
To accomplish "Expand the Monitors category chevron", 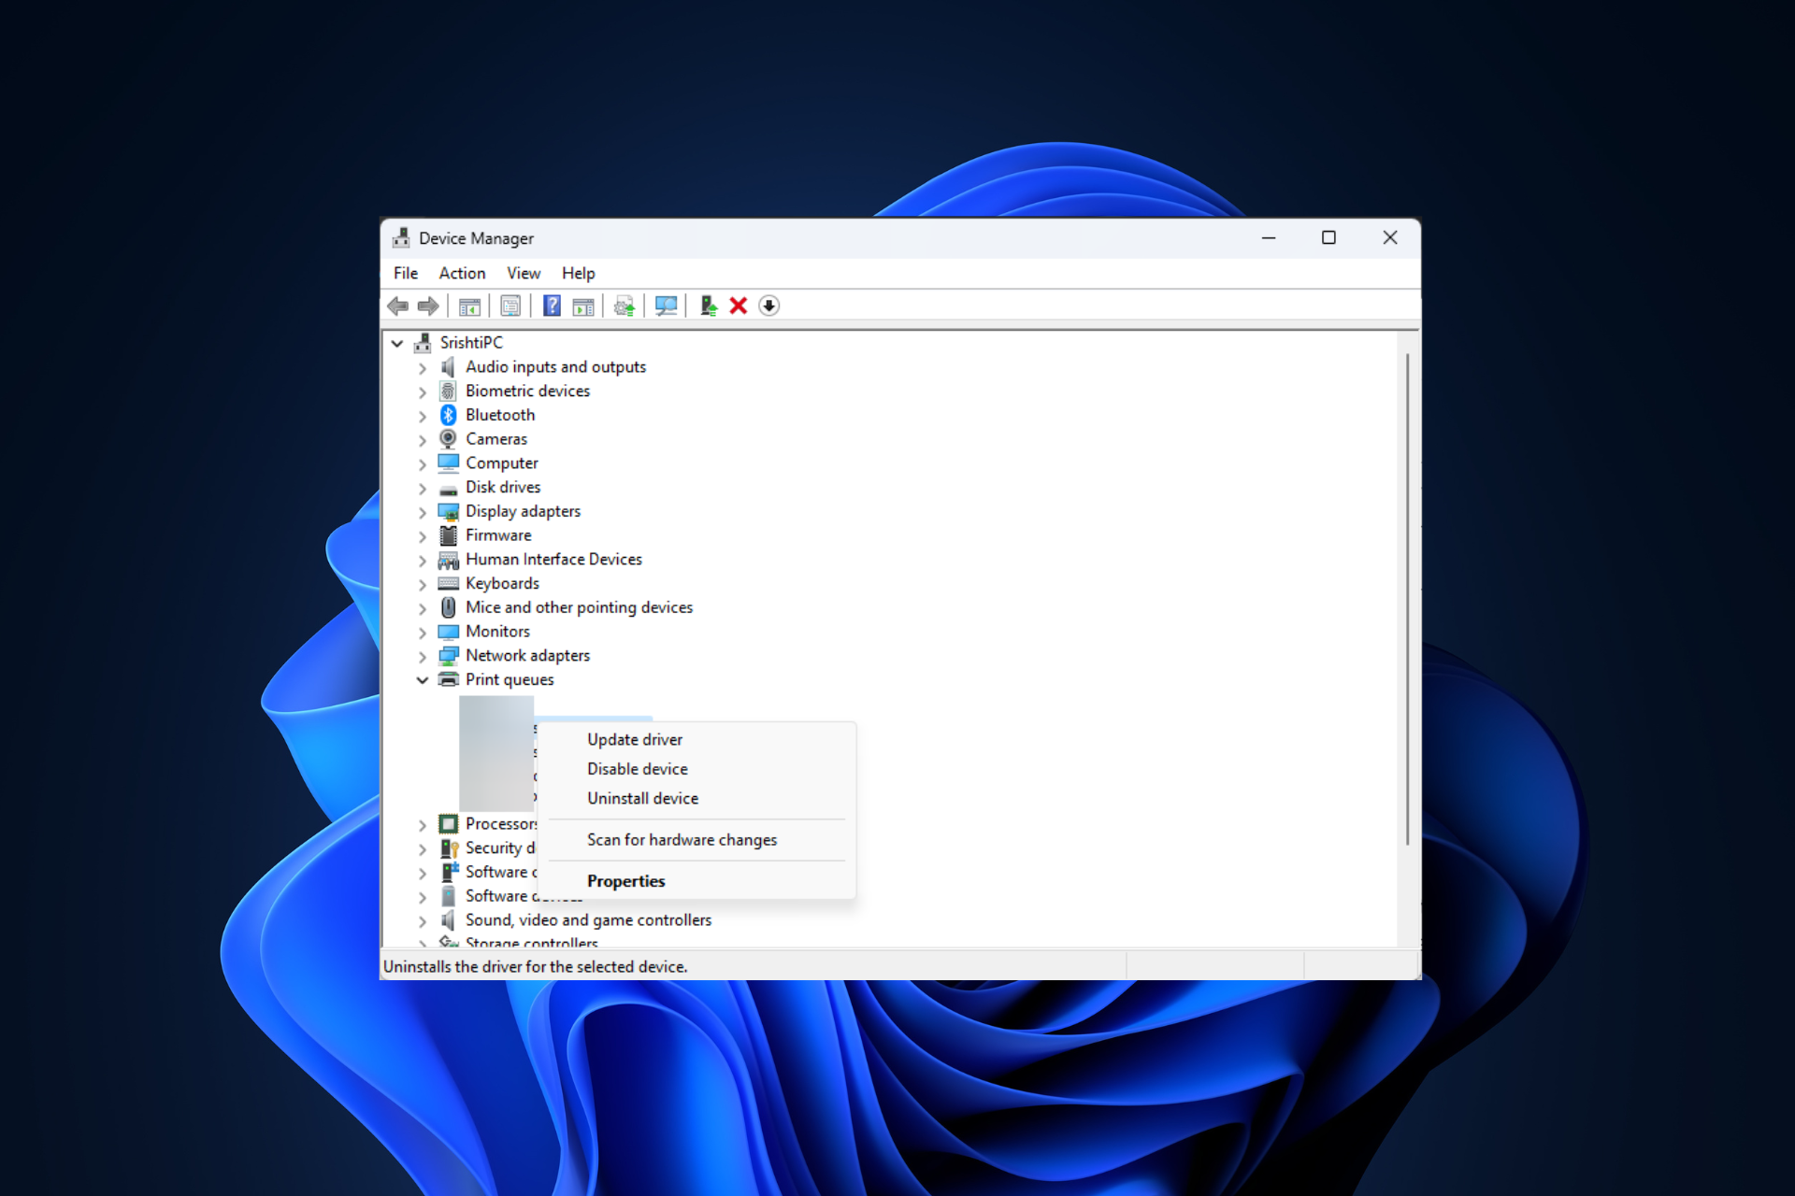I will click(x=423, y=633).
